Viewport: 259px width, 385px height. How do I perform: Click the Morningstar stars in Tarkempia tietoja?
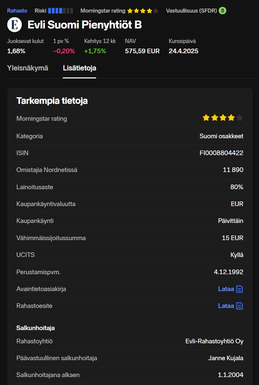[x=223, y=118]
